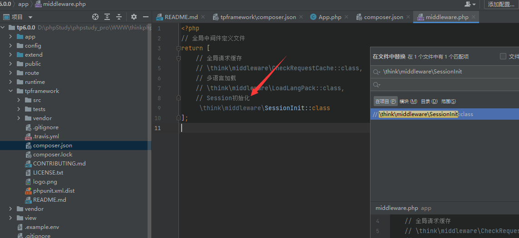Expand the tests folder

[19, 109]
